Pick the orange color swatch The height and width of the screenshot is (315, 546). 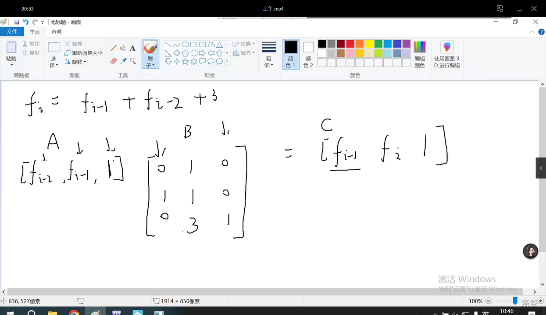[360, 44]
